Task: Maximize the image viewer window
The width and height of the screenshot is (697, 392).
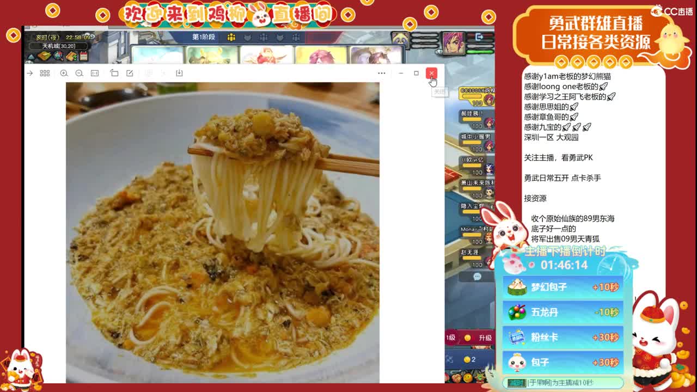Action: pos(417,73)
